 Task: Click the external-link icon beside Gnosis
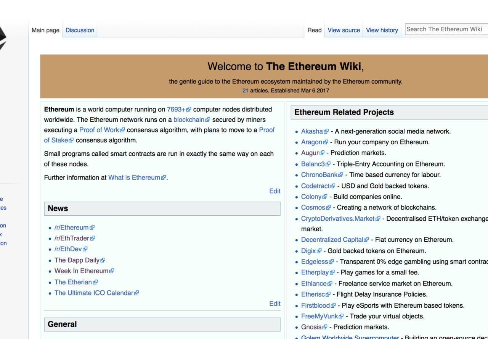[325, 327]
